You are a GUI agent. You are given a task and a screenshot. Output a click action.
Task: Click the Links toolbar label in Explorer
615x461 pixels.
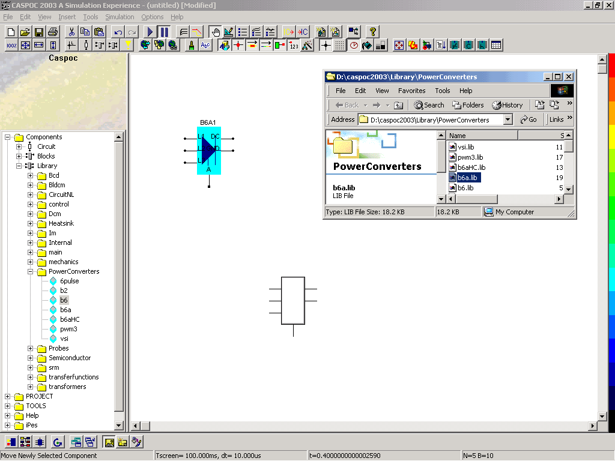click(x=556, y=119)
